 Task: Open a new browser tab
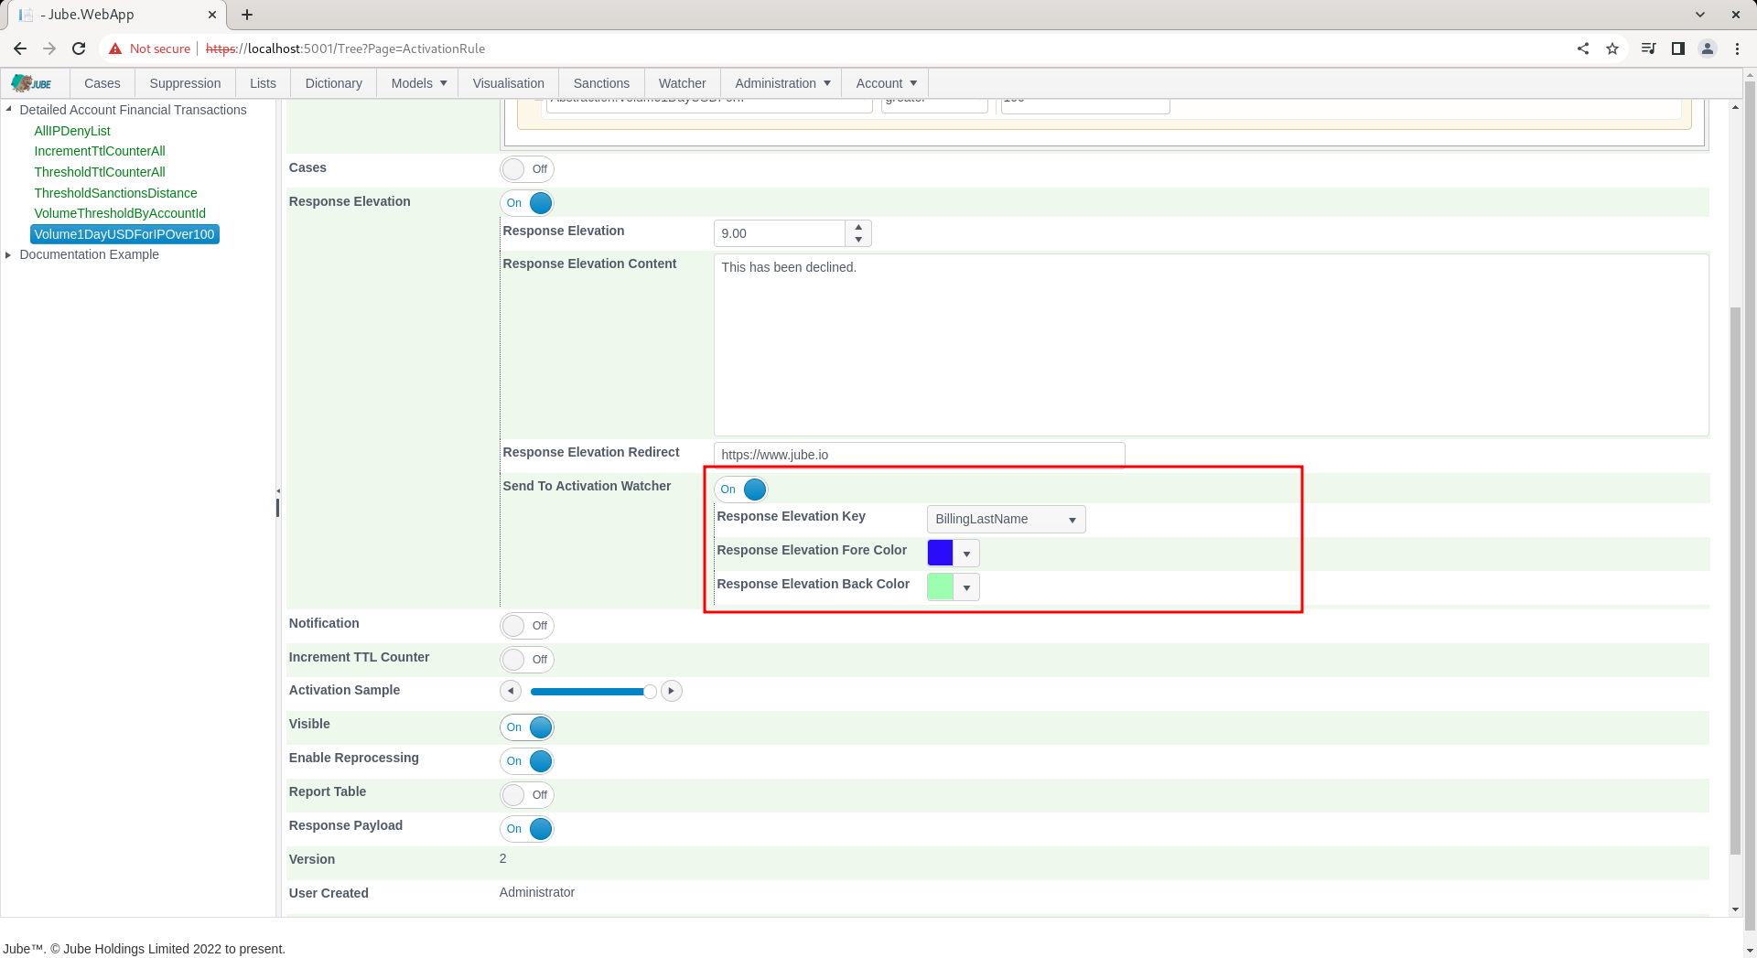pyautogui.click(x=247, y=15)
